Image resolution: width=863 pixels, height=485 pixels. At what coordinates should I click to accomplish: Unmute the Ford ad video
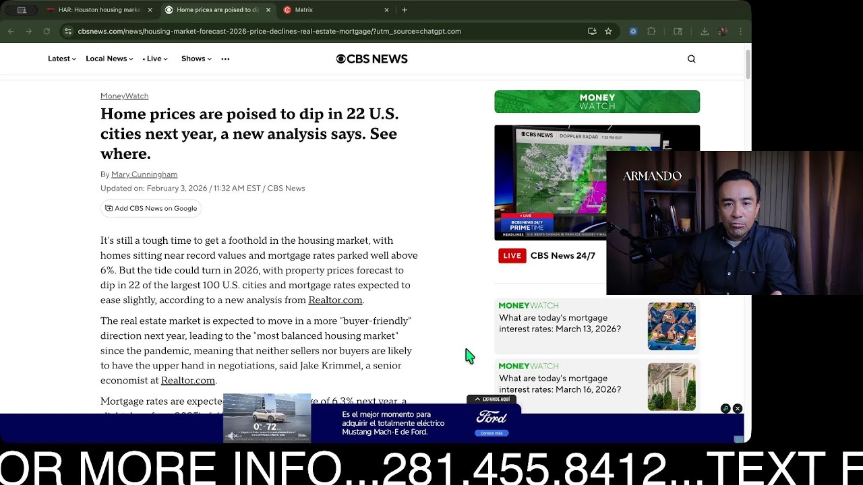[x=232, y=436]
